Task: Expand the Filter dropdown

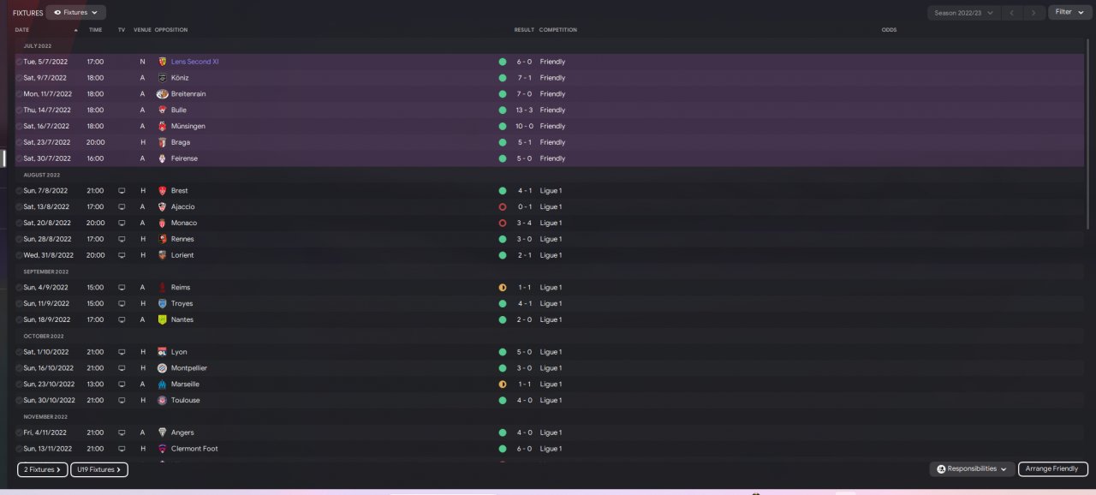Action: [x=1068, y=13]
